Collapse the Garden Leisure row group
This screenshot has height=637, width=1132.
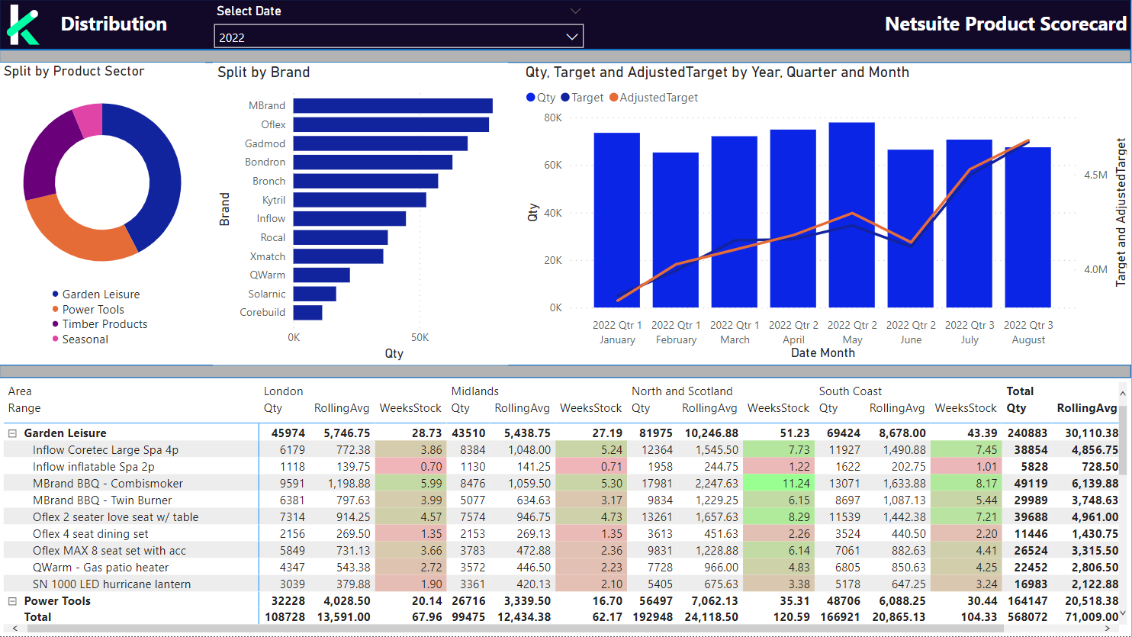[12, 433]
